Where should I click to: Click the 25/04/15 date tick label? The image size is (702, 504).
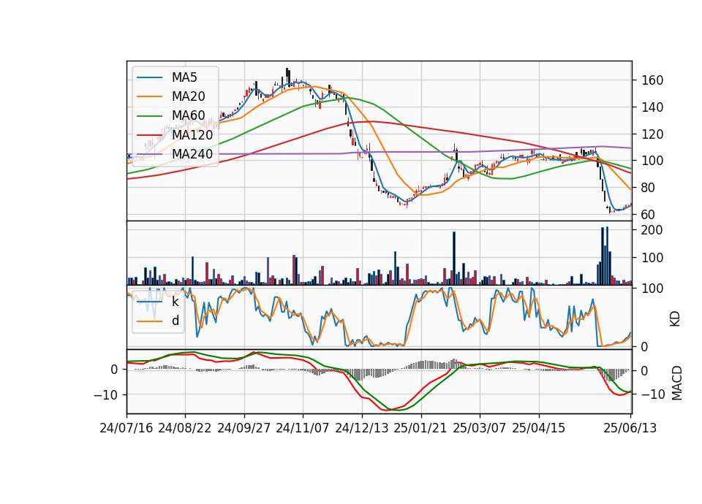pos(539,428)
